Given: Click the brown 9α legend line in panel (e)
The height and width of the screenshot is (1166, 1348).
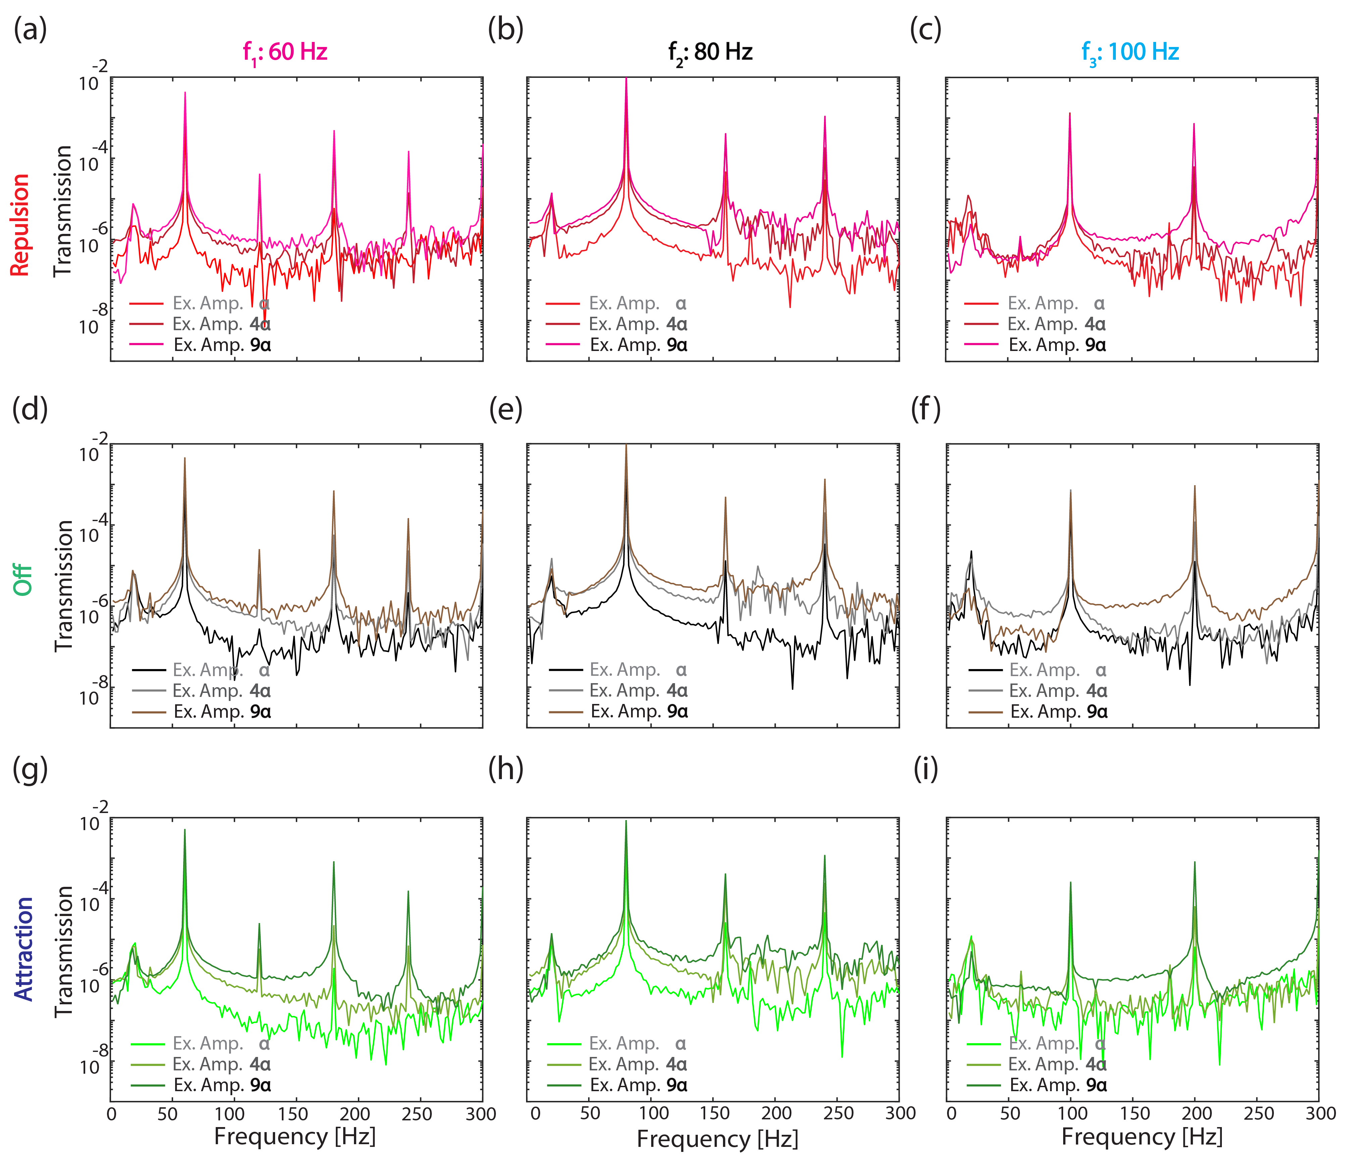Looking at the screenshot, I should (x=566, y=712).
